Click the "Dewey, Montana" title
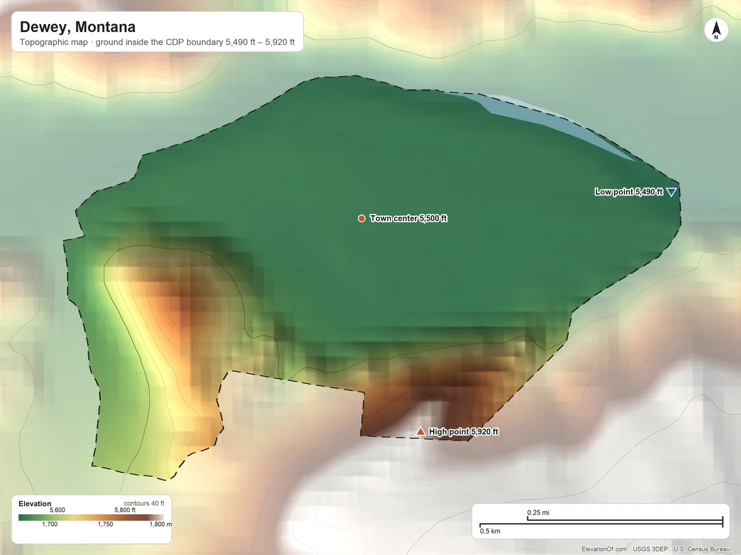 click(78, 27)
